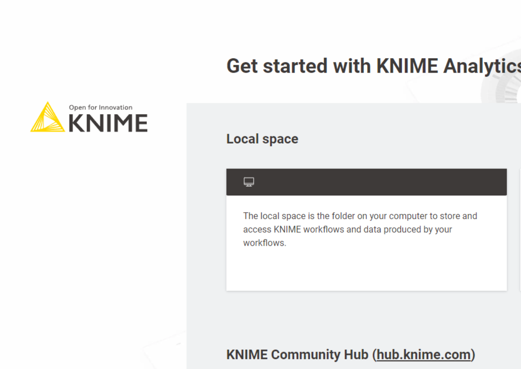521x369 pixels.
Task: Click the 'KNIME Community Hub' heading text
Action: [297, 354]
